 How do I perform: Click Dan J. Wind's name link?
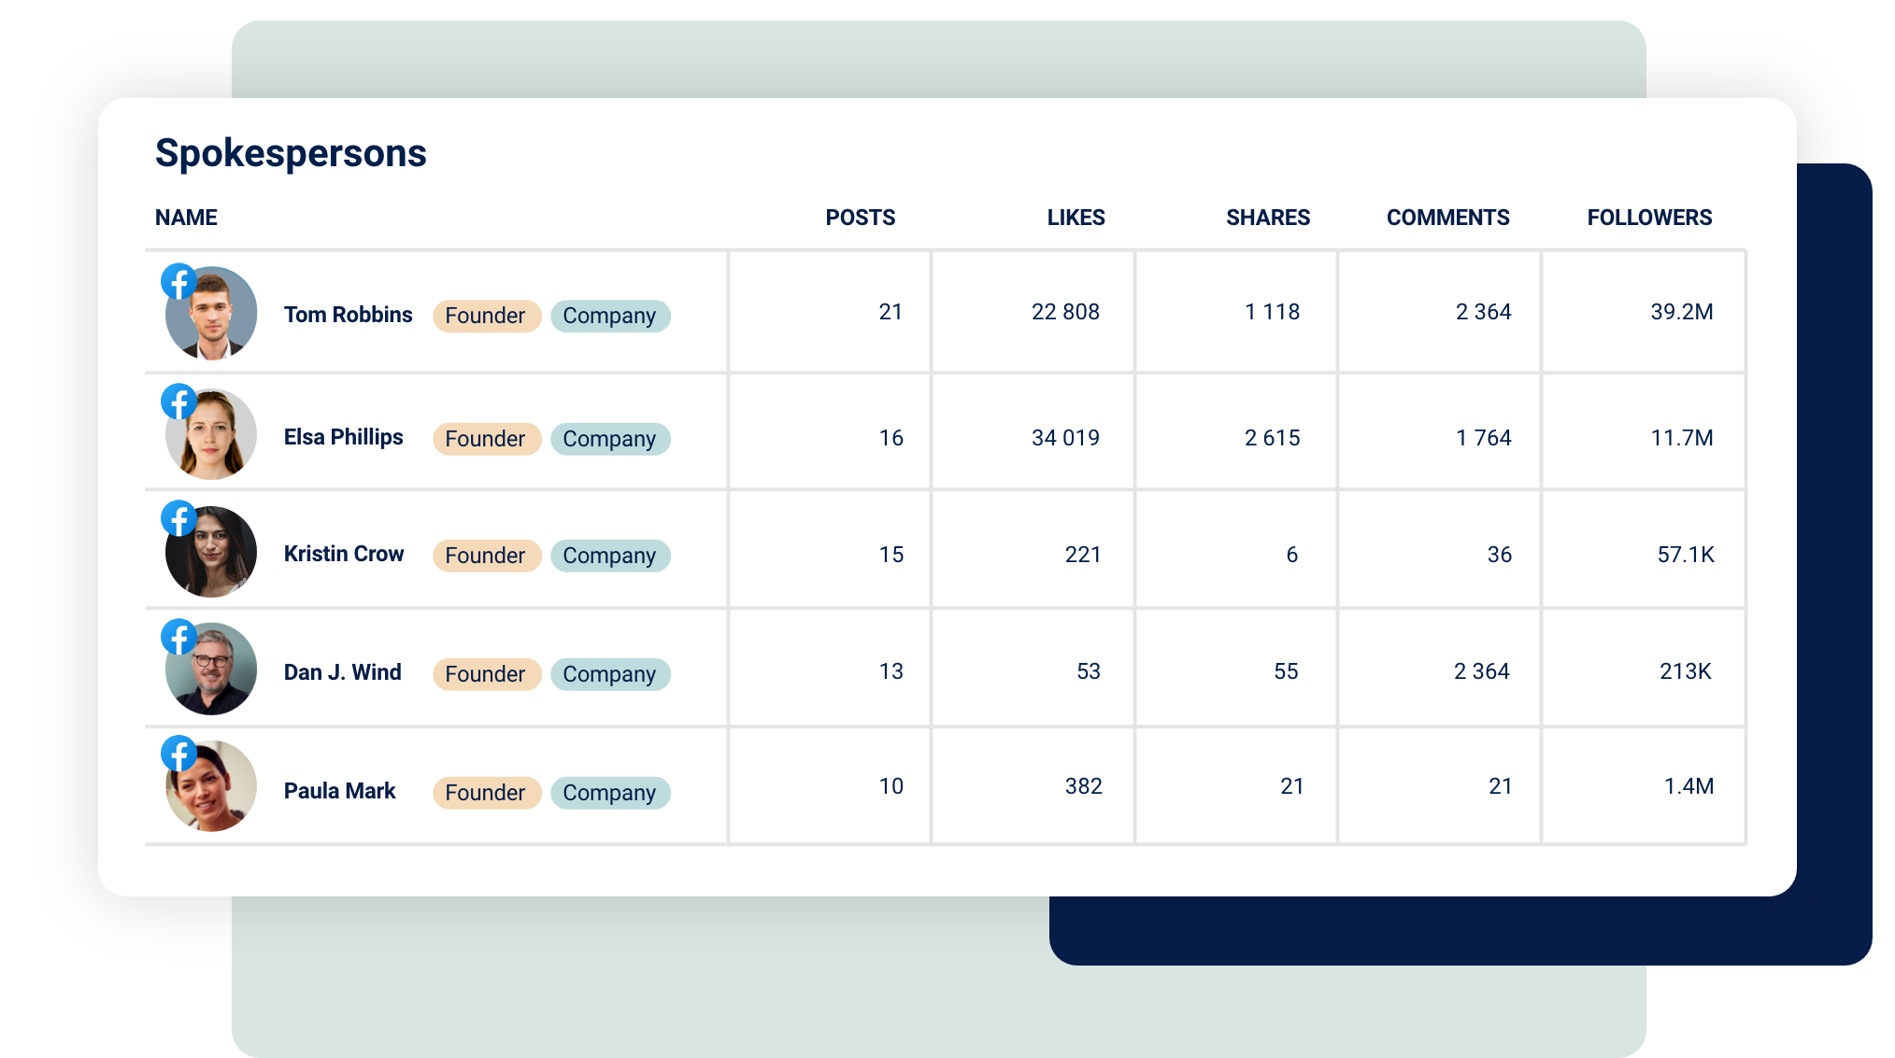[x=342, y=672]
